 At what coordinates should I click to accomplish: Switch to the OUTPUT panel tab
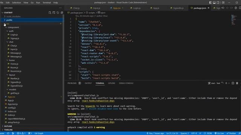(88, 83)
